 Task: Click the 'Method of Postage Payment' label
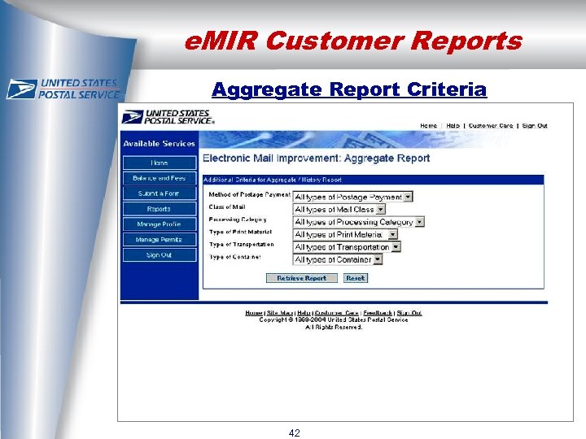[249, 194]
